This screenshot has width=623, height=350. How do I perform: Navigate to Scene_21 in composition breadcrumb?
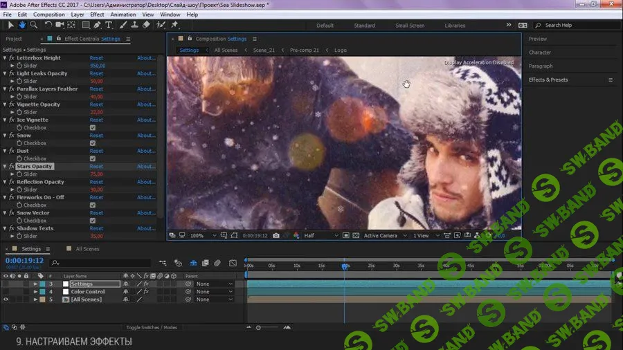point(264,50)
